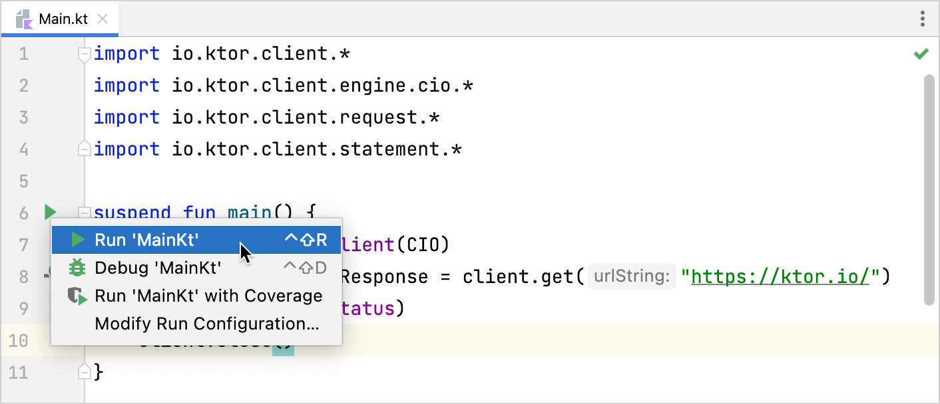Viewport: 940px width, 404px height.
Task: Collapse main function using line 6 fold marker
Action: (x=84, y=213)
